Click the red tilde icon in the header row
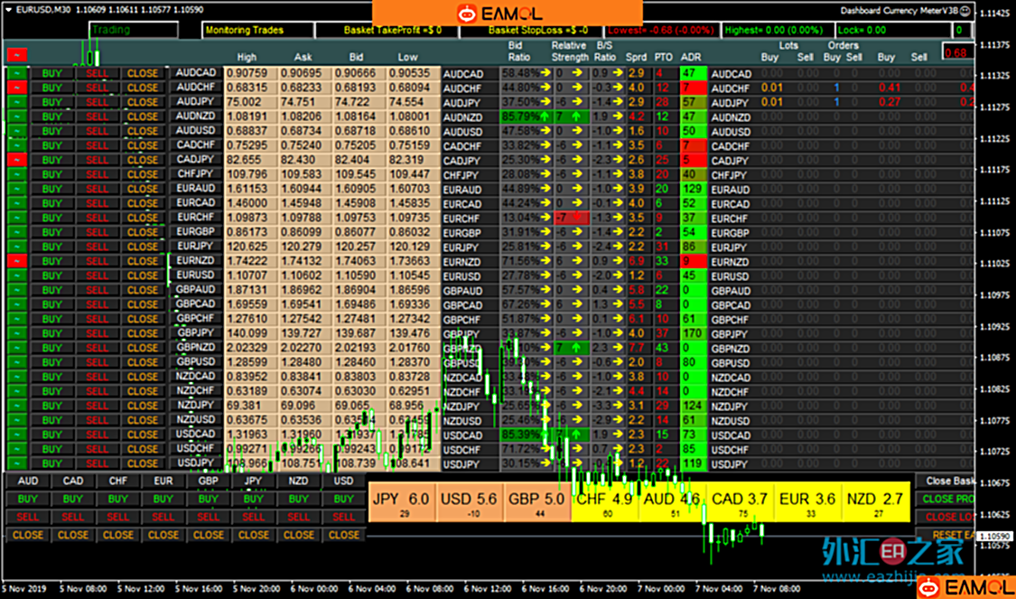The image size is (1016, 599). pyautogui.click(x=16, y=54)
